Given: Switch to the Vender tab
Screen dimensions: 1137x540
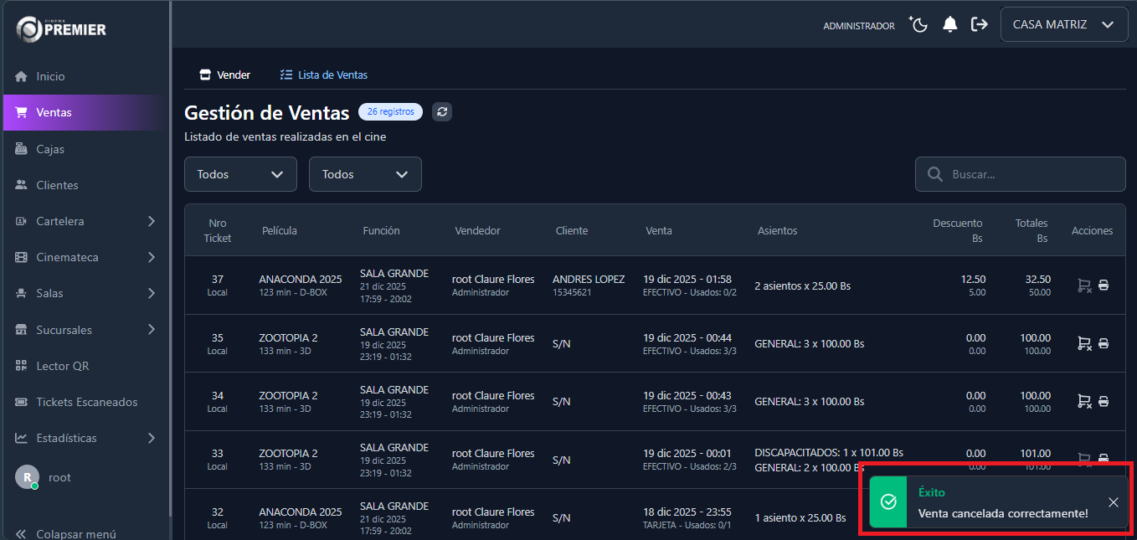Looking at the screenshot, I should click(225, 75).
